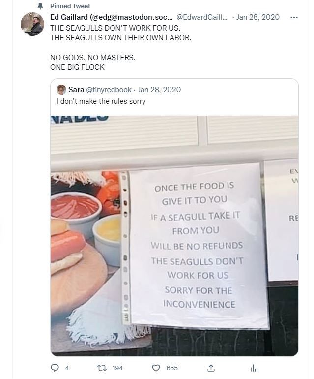Click the @tinyredbook handle
314x379 pixels.
pyautogui.click(x=109, y=90)
